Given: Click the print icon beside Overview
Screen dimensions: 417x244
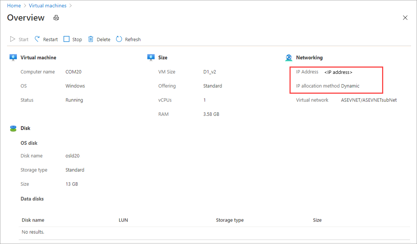Looking at the screenshot, I should [x=56, y=17].
